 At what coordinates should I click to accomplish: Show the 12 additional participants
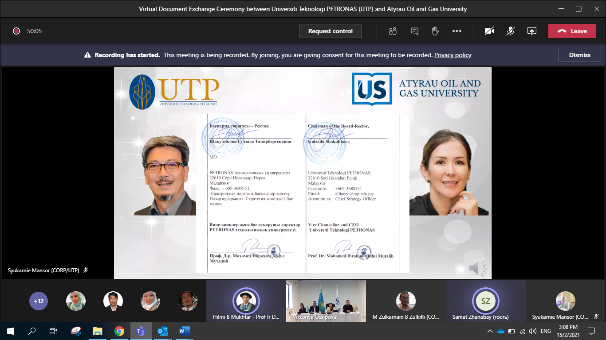[39, 301]
